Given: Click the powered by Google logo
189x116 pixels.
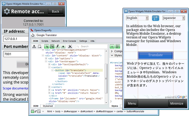Looking at the screenshot, I should pyautogui.click(x=176, y=97).
